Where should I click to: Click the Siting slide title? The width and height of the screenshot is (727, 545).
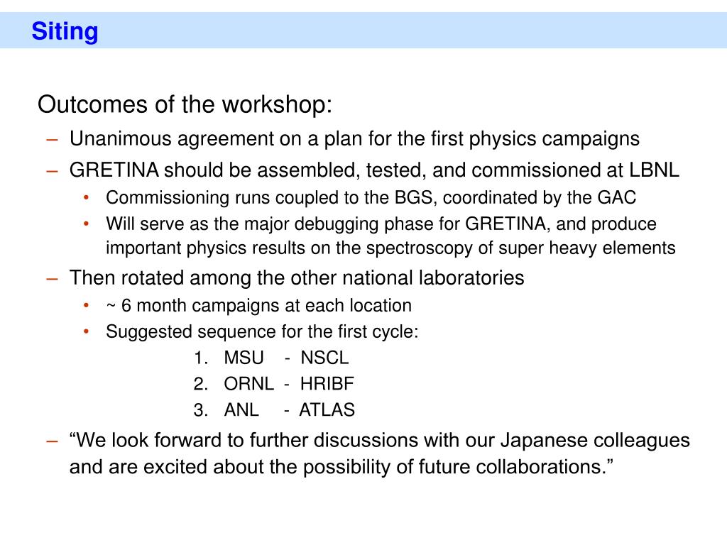tap(65, 31)
